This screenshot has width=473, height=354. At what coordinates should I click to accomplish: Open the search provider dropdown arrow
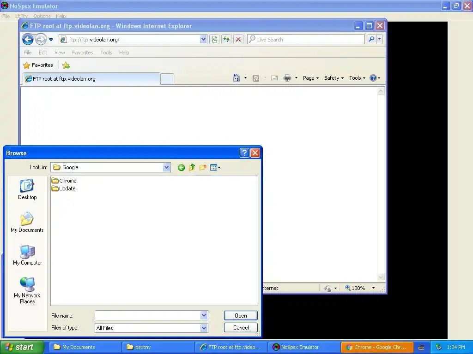[x=380, y=39]
